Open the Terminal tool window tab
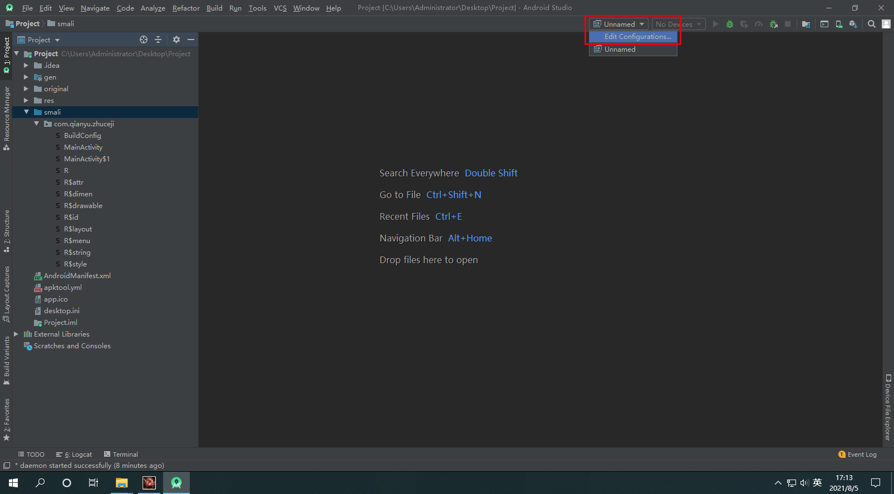Image resolution: width=894 pixels, height=494 pixels. pos(121,455)
